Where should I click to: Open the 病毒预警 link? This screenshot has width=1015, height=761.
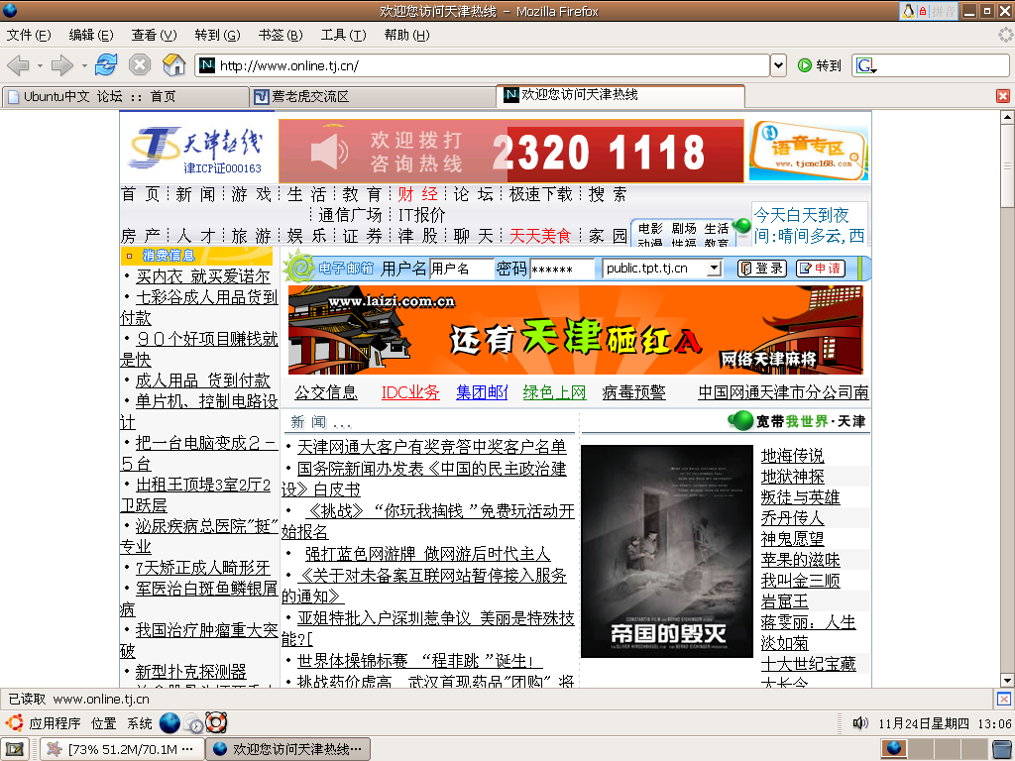[x=633, y=392]
